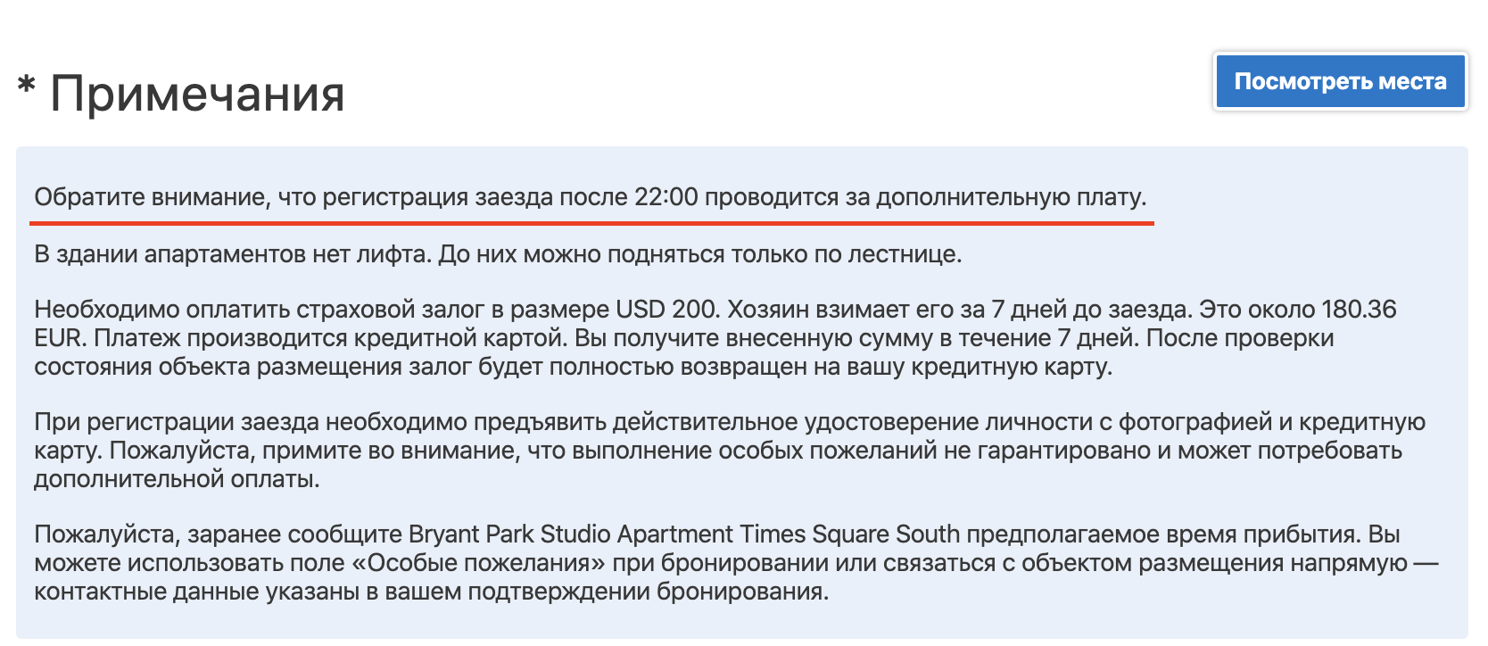The width and height of the screenshot is (1488, 646).
Task: Click the Times Square South text
Action: pyautogui.click(x=886, y=534)
